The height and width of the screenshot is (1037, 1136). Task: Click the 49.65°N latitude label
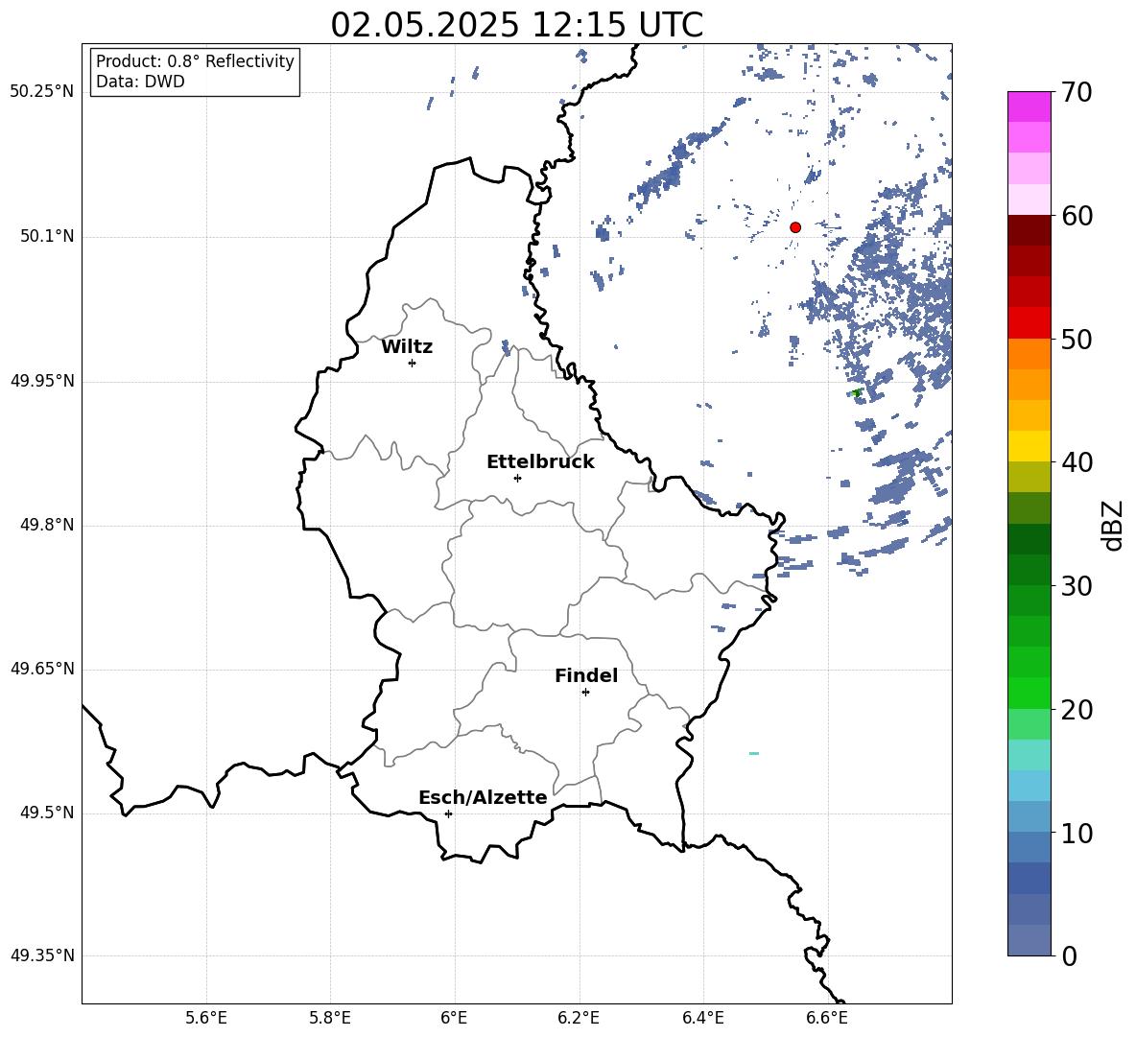tap(42, 669)
